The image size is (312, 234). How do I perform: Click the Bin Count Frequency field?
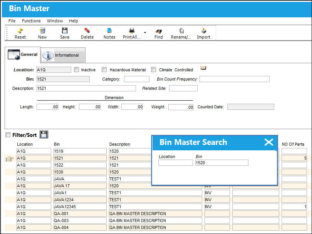click(235, 79)
